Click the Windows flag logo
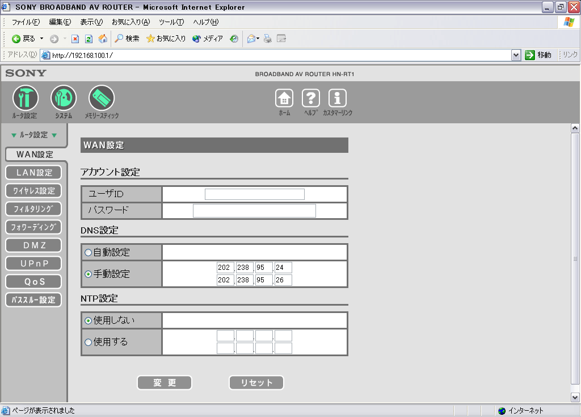Image resolution: width=581 pixels, height=417 pixels. (x=569, y=22)
